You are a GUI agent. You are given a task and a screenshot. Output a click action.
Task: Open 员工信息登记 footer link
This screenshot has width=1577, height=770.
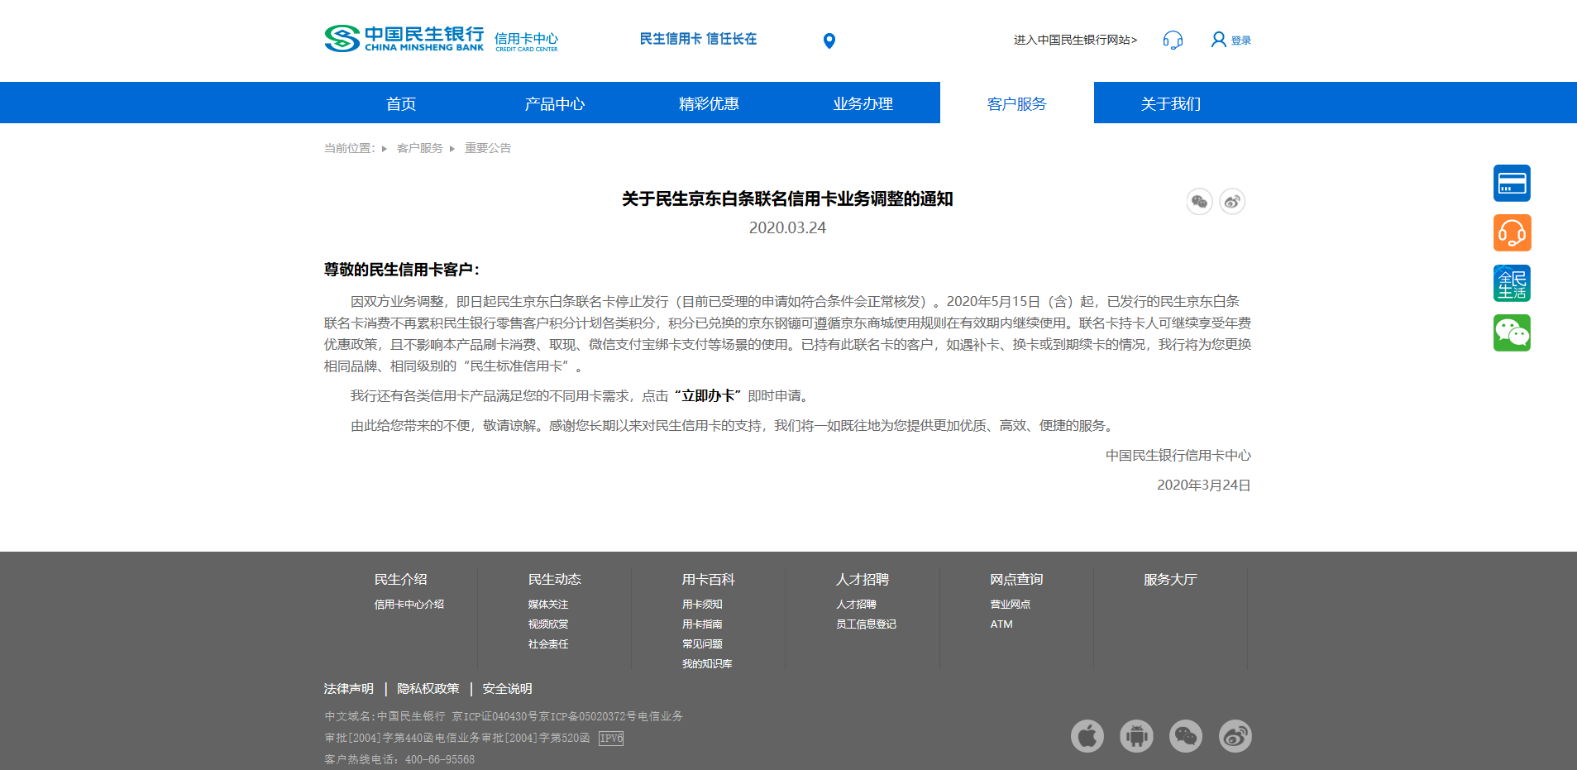tap(866, 624)
